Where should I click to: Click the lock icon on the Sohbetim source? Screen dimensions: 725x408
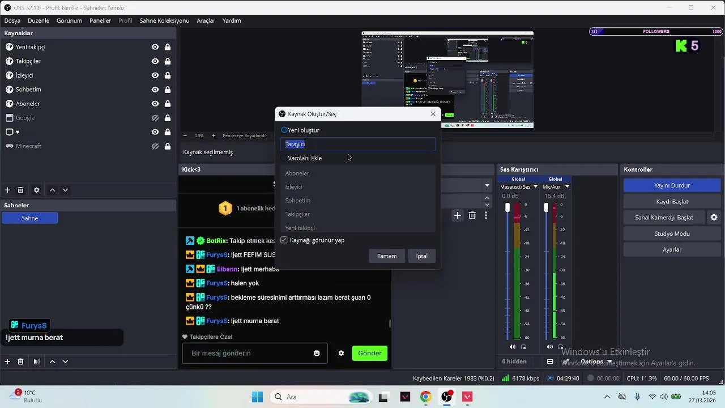click(168, 90)
